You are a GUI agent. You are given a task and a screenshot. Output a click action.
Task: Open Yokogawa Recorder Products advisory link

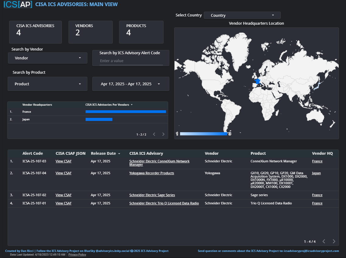(152, 173)
